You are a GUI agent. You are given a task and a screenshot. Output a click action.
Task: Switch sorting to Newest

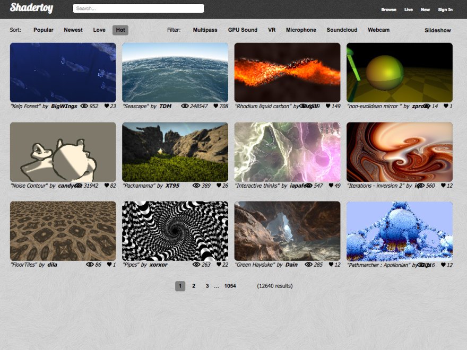[73, 30]
